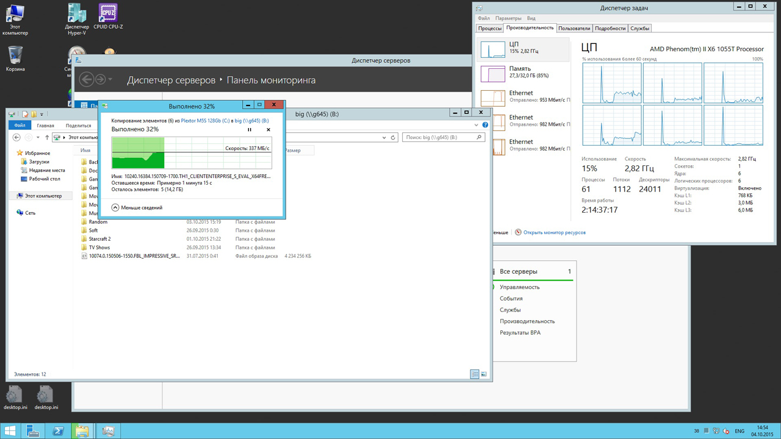
Task: Open Server Manager navigation history dropdown
Action: (x=110, y=79)
